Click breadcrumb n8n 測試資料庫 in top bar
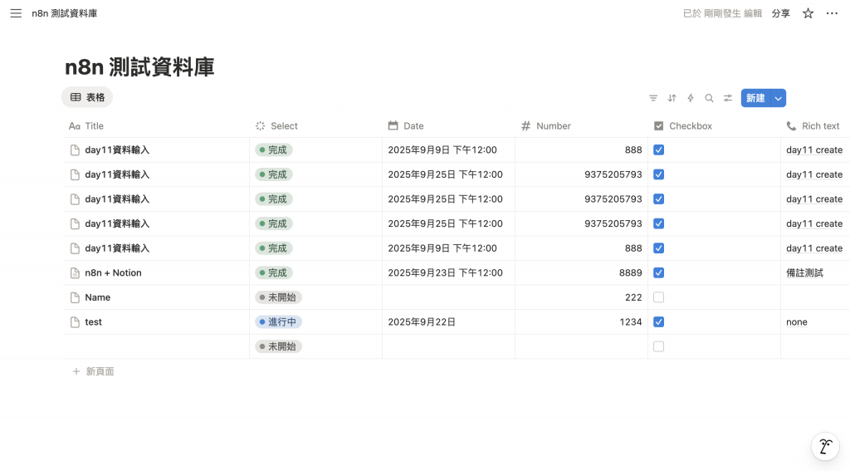 [65, 13]
